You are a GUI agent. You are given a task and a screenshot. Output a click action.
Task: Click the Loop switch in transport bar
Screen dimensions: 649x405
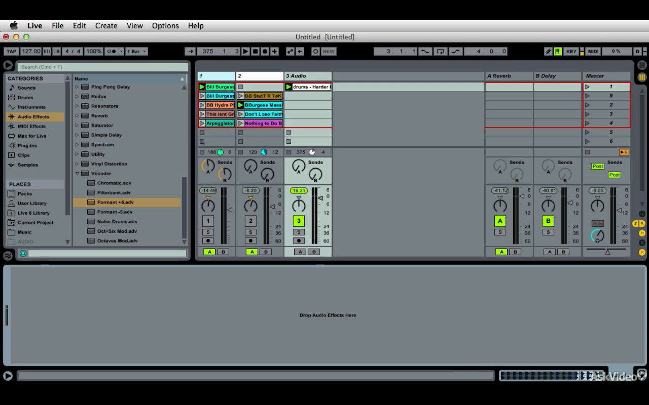point(440,51)
